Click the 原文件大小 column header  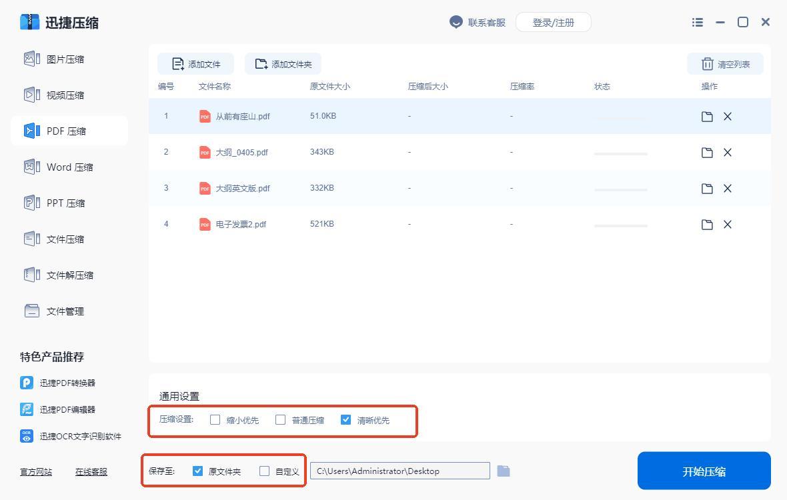[x=329, y=86]
